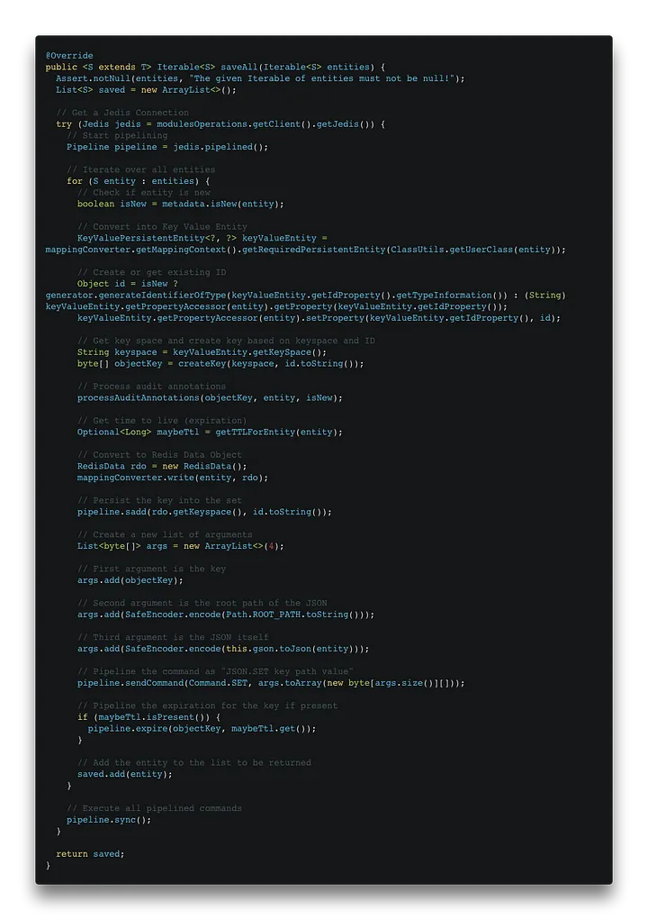The image size is (648, 920).
Task: Click the comment '// Start pipelining'
Action: [117, 135]
